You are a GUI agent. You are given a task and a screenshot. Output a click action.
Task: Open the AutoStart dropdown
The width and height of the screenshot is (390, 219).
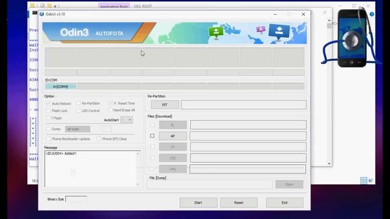pos(127,120)
